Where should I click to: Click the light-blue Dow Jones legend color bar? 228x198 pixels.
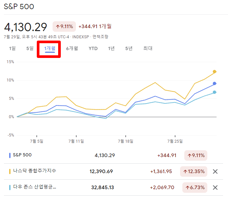click(x=10, y=188)
